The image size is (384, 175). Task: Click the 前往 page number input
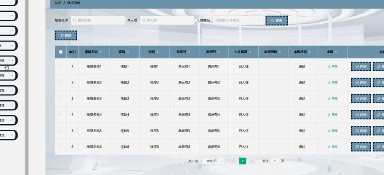pyautogui.click(x=275, y=161)
